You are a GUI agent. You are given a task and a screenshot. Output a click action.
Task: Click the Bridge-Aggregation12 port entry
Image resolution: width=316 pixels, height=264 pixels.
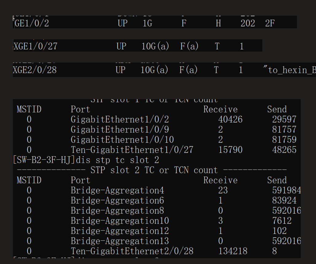point(120,231)
